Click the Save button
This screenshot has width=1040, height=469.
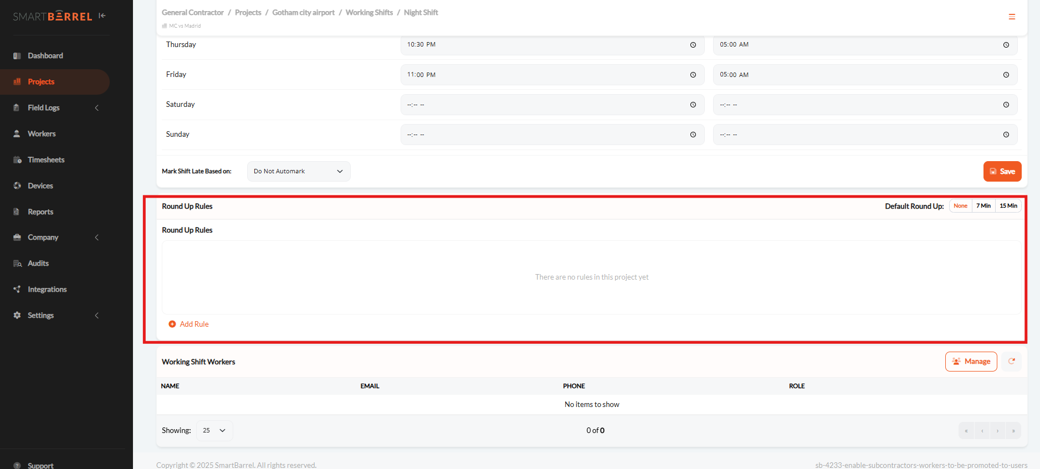(x=1002, y=172)
